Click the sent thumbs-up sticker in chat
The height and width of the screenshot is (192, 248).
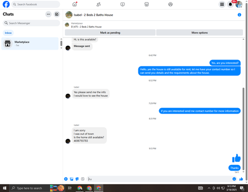[236, 158]
